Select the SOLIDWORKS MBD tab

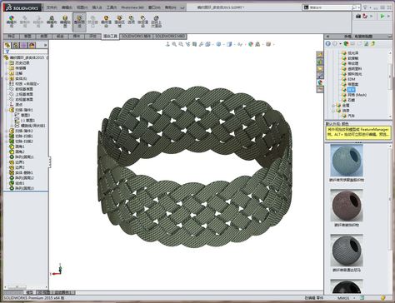pos(170,37)
